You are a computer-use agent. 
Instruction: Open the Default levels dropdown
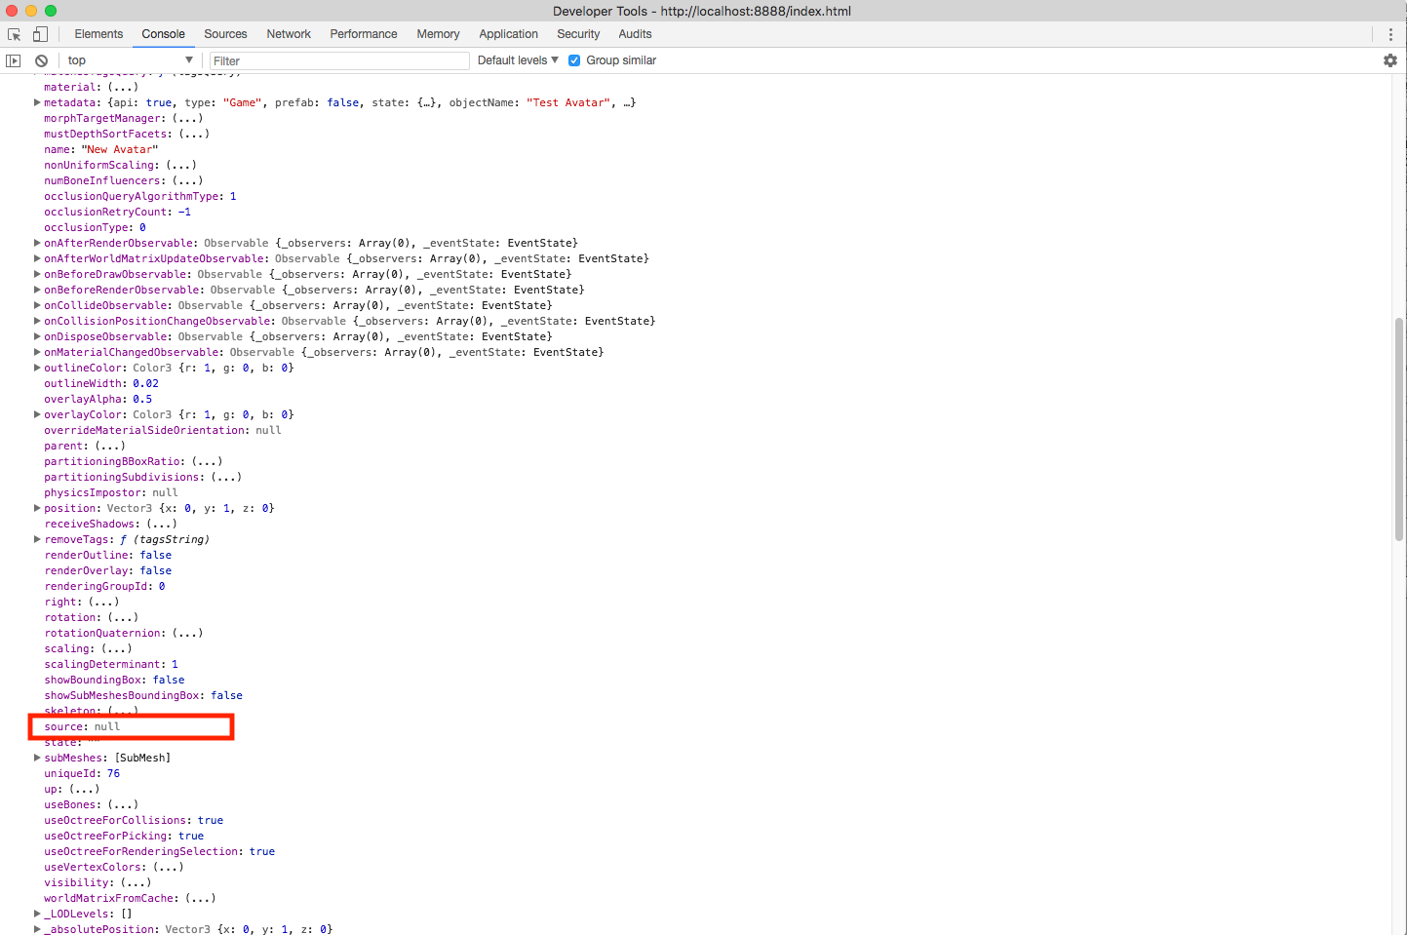click(x=518, y=60)
